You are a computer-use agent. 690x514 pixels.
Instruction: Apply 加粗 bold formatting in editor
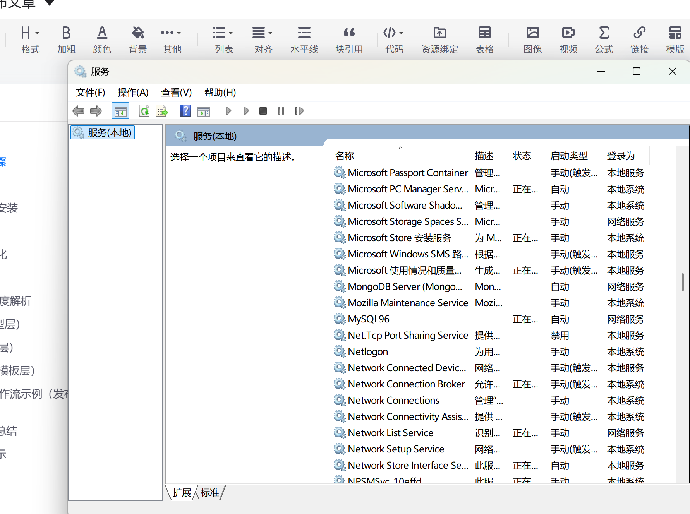[66, 40]
